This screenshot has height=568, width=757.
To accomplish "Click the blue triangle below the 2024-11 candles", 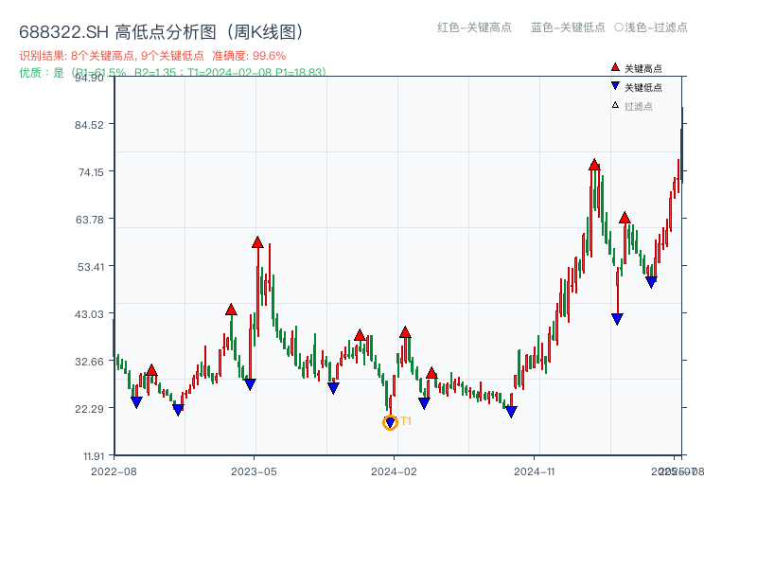I will click(x=510, y=411).
